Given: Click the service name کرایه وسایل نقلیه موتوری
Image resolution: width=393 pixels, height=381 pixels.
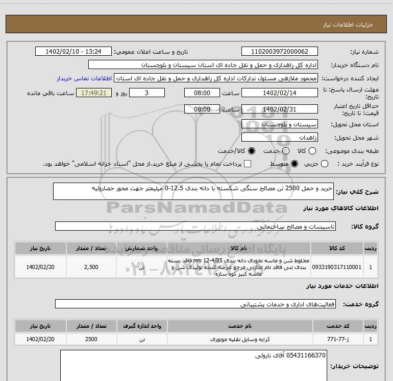Looking at the screenshot, I should click(240, 339).
